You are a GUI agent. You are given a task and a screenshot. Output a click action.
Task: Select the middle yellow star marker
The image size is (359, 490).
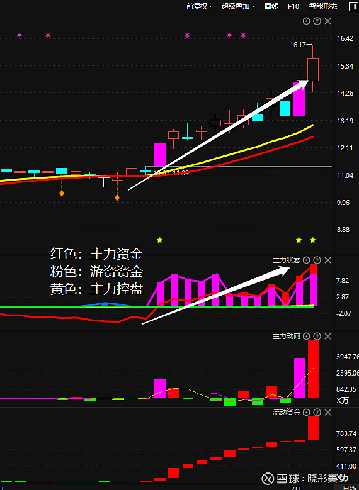point(299,240)
